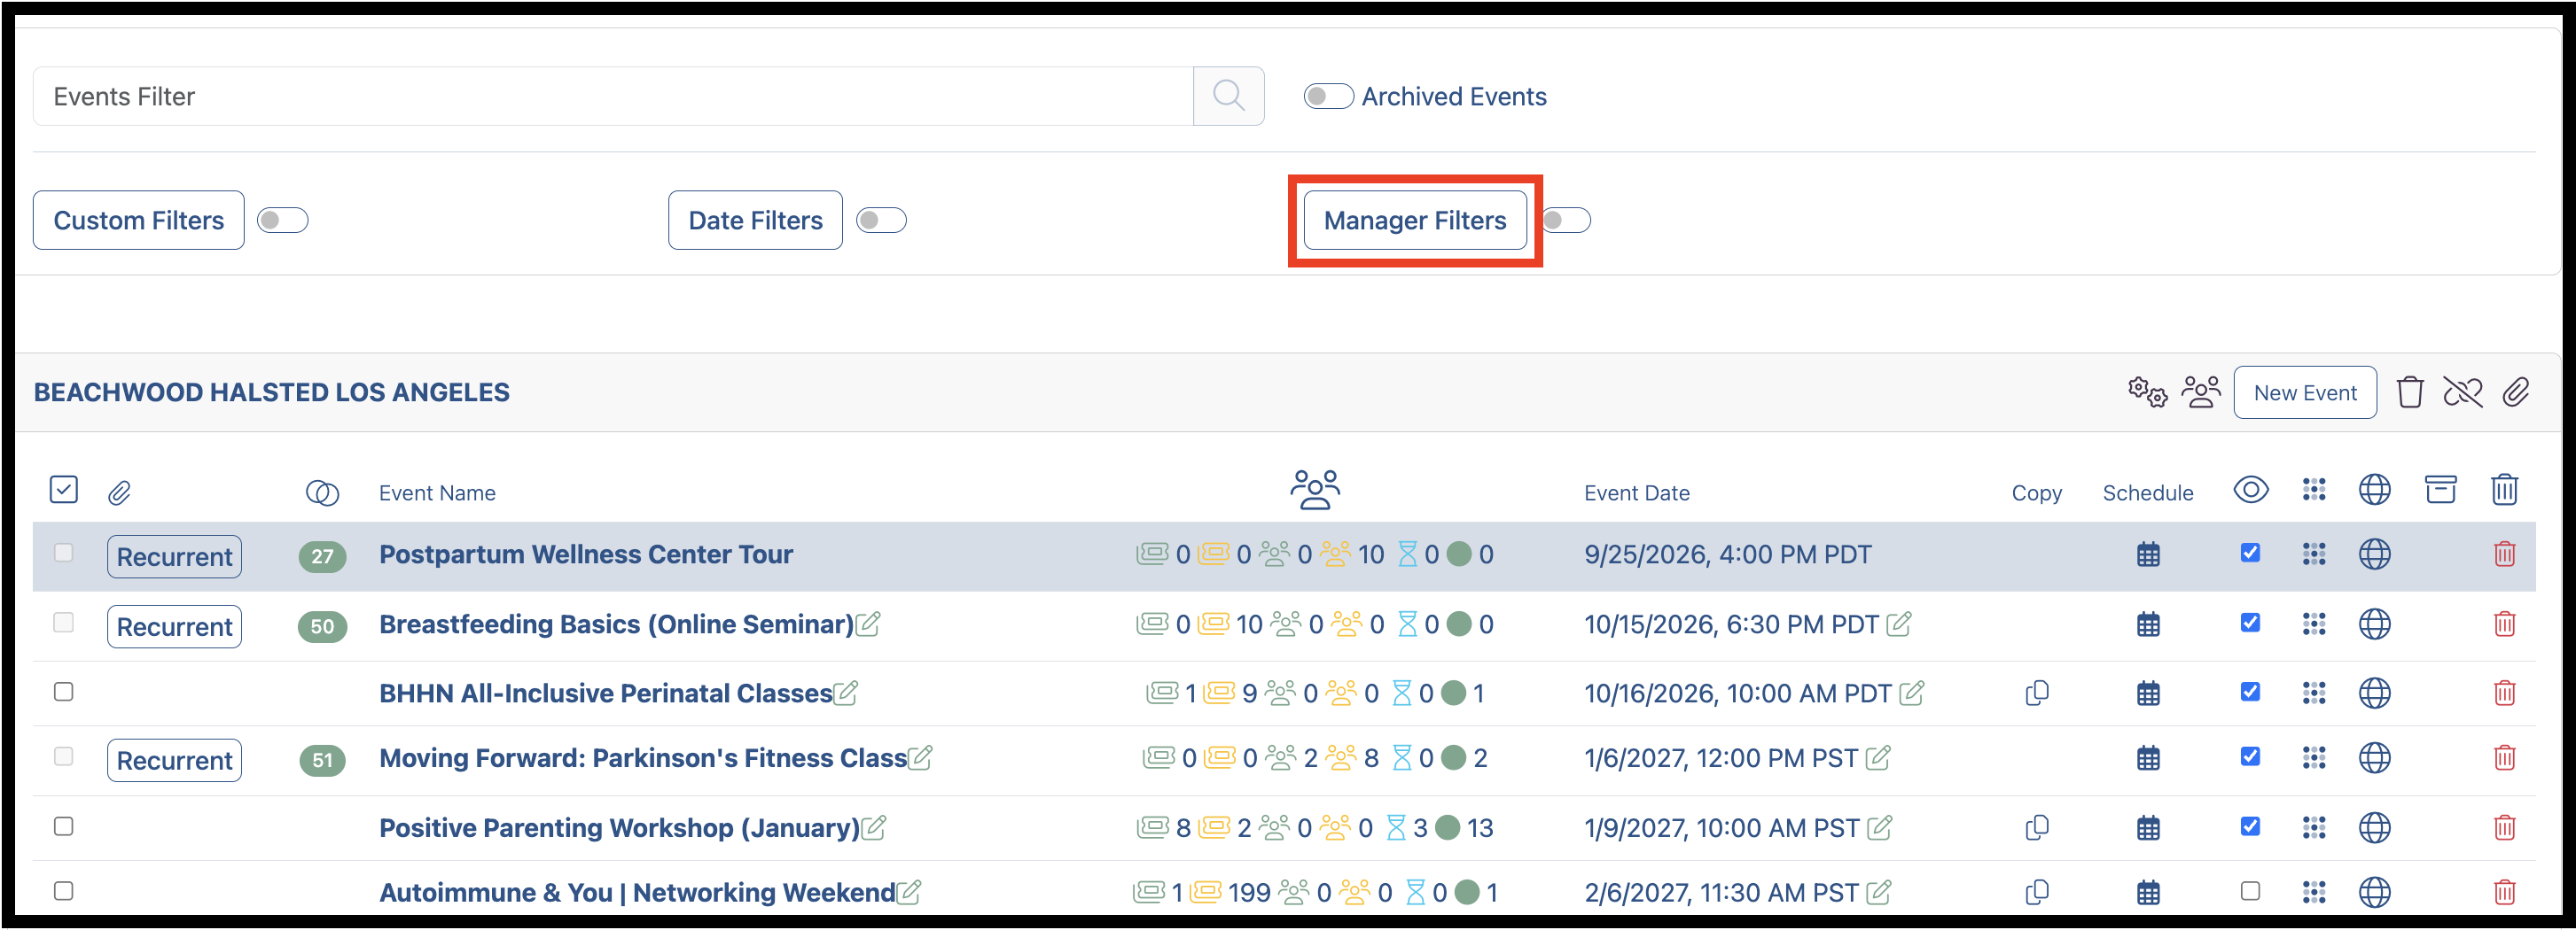Viewport: 2576px width, 930px height.
Task: Click the search magnifier icon in Events Filter
Action: [1228, 96]
